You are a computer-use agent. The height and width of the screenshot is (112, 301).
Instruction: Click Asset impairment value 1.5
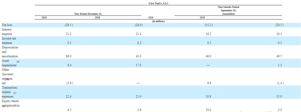280,65
